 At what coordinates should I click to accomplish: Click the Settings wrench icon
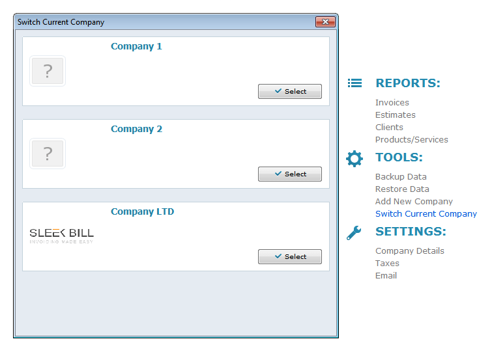coord(354,233)
